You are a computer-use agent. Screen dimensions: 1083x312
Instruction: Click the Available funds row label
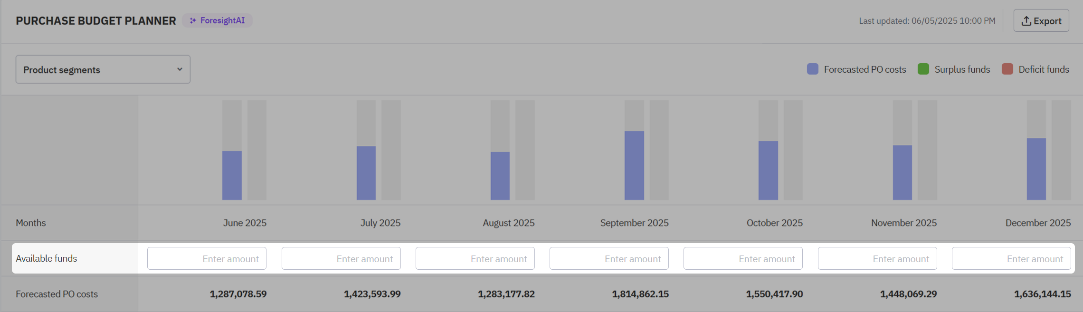point(46,258)
